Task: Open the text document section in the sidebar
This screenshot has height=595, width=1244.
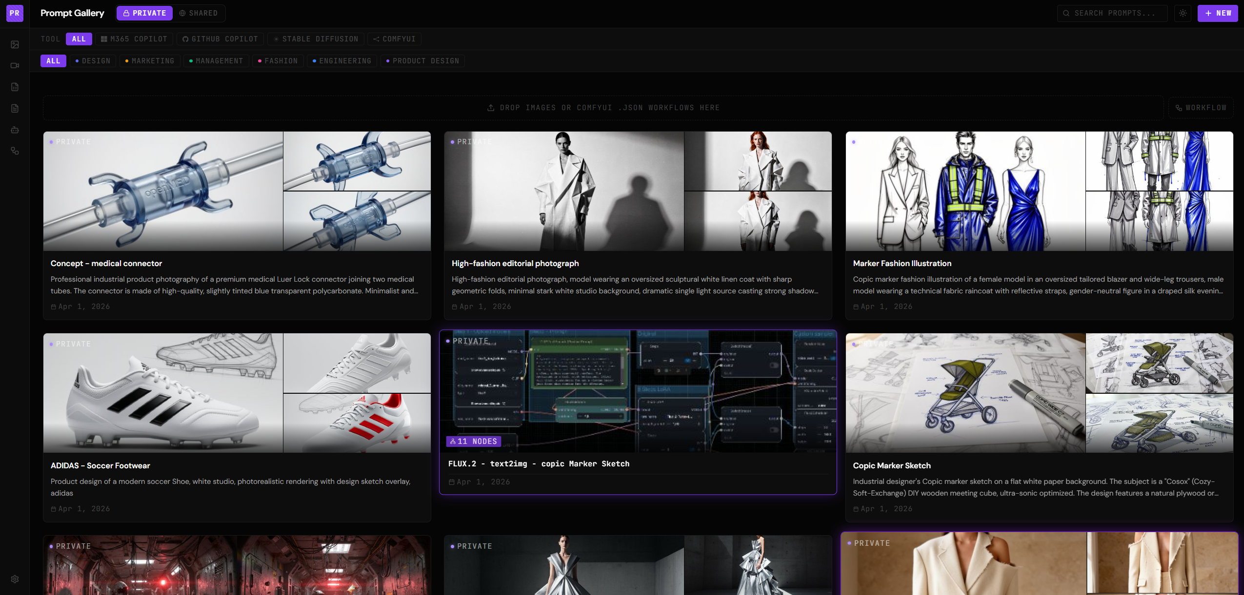Action: [14, 108]
